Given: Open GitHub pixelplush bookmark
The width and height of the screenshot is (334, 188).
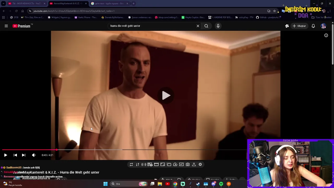Looking at the screenshot, I should 268,17.
